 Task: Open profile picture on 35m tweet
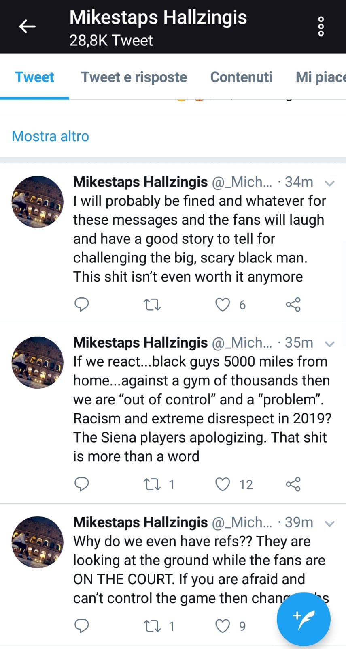pos(38,362)
